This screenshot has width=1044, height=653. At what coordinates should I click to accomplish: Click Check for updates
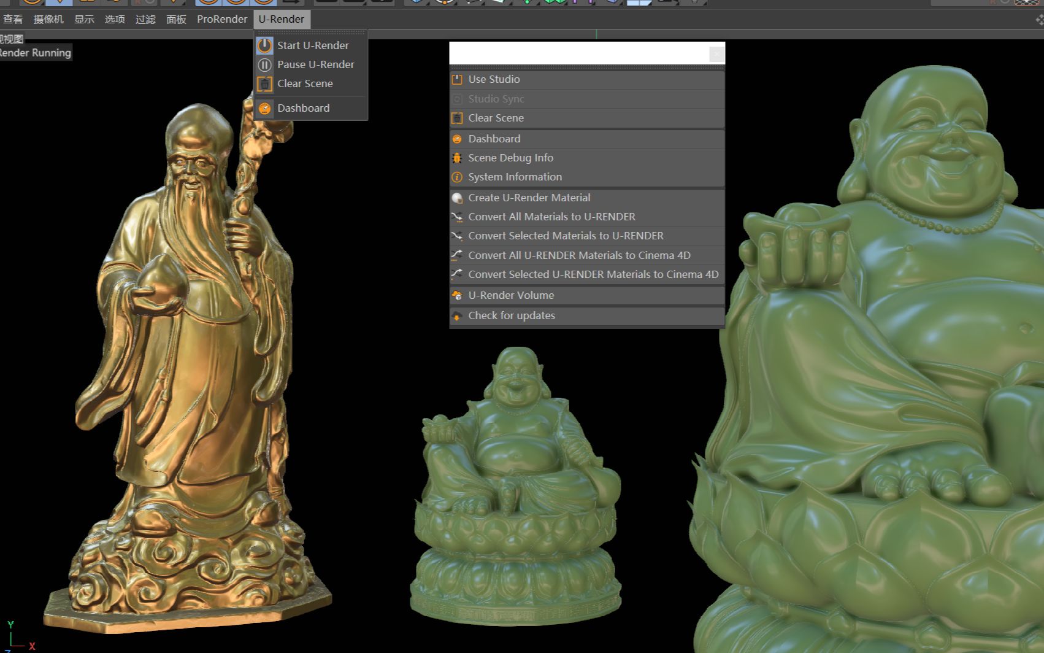(x=587, y=315)
